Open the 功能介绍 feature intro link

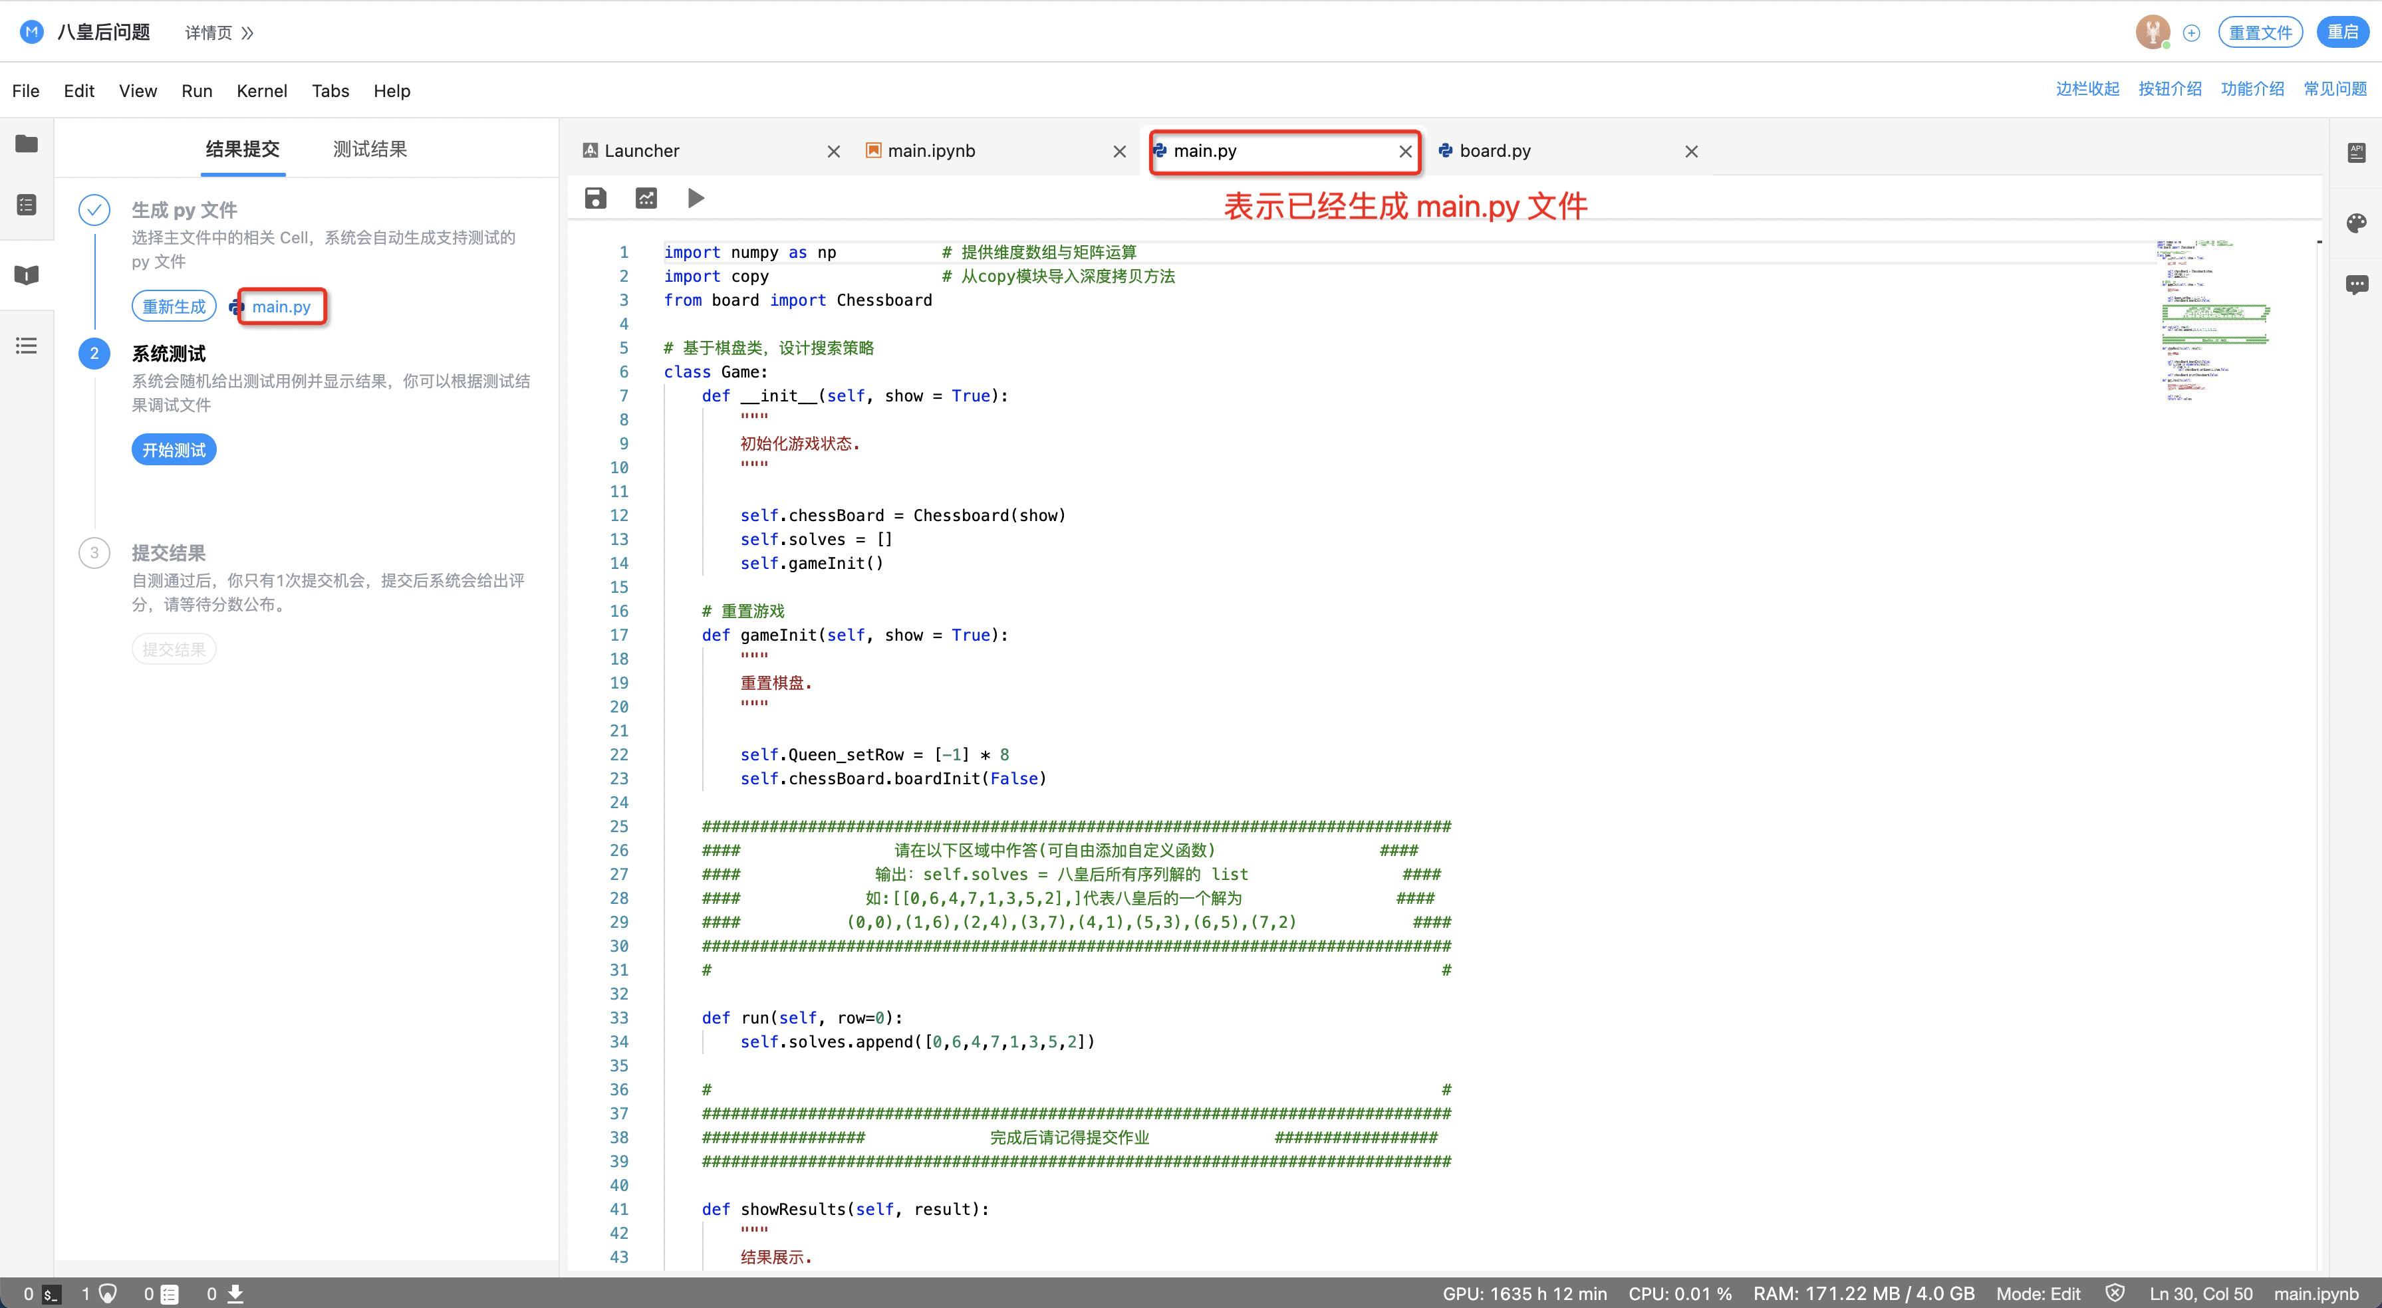[2252, 89]
